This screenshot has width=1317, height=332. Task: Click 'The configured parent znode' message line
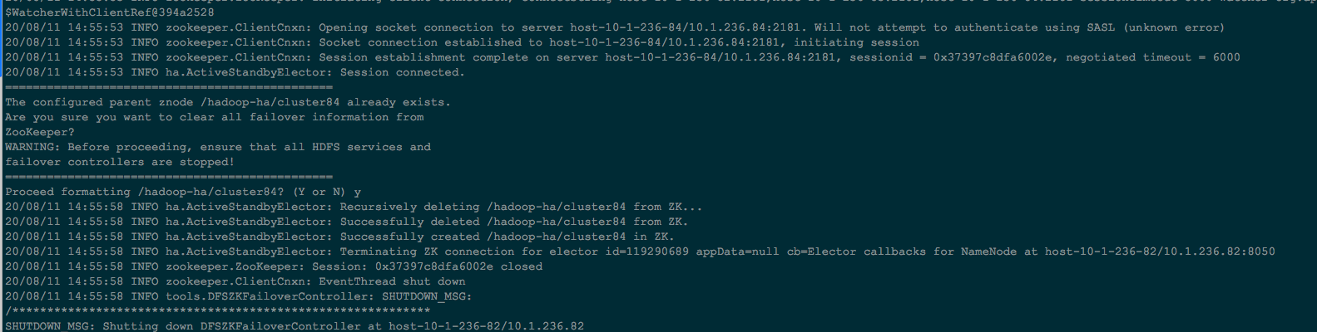(x=228, y=102)
